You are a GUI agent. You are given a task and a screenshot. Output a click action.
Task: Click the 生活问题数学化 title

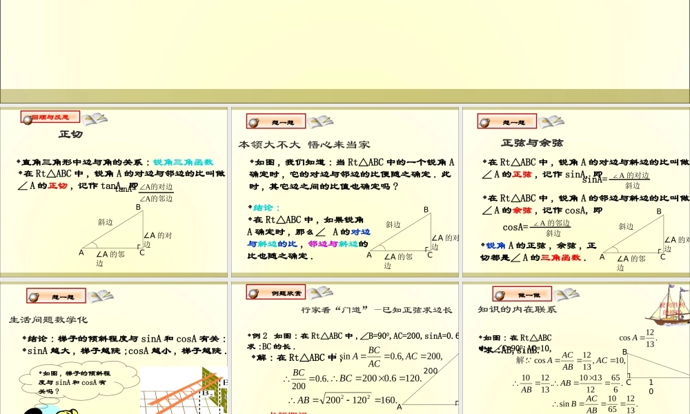(x=48, y=320)
